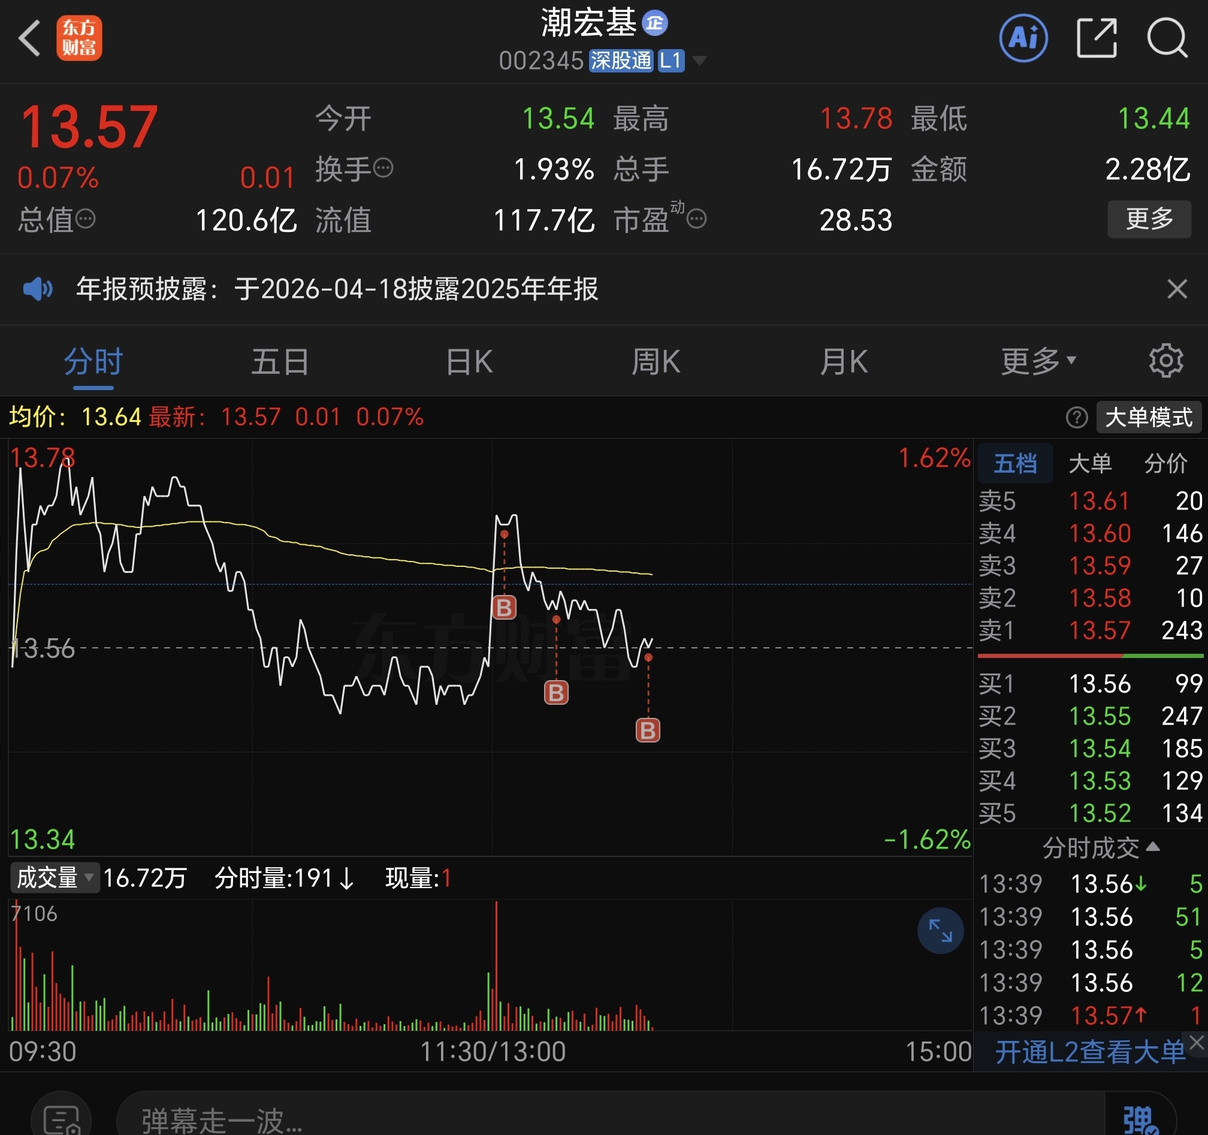Open the AI assistant icon
This screenshot has height=1135, width=1208.
pyautogui.click(x=1023, y=38)
